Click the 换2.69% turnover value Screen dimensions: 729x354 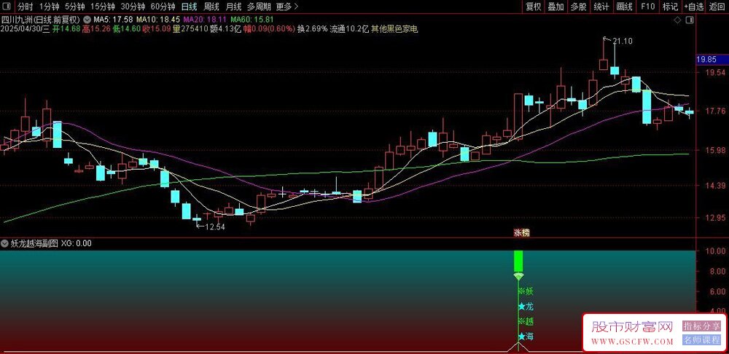tap(312, 29)
